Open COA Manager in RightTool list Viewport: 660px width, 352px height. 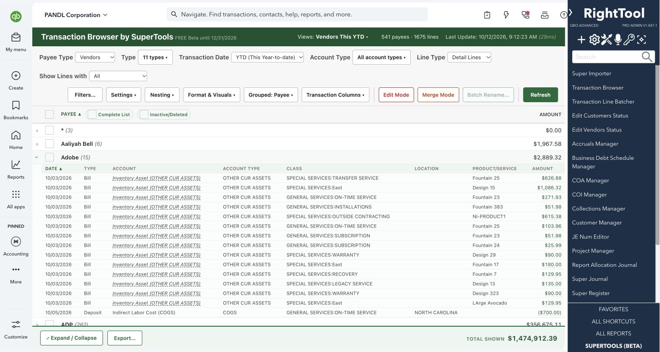pos(591,180)
